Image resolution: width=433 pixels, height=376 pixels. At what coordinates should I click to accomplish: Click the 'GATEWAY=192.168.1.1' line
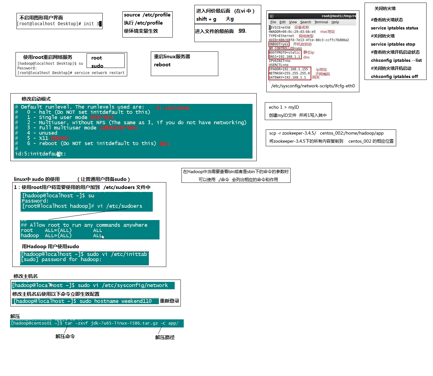tap(287, 77)
